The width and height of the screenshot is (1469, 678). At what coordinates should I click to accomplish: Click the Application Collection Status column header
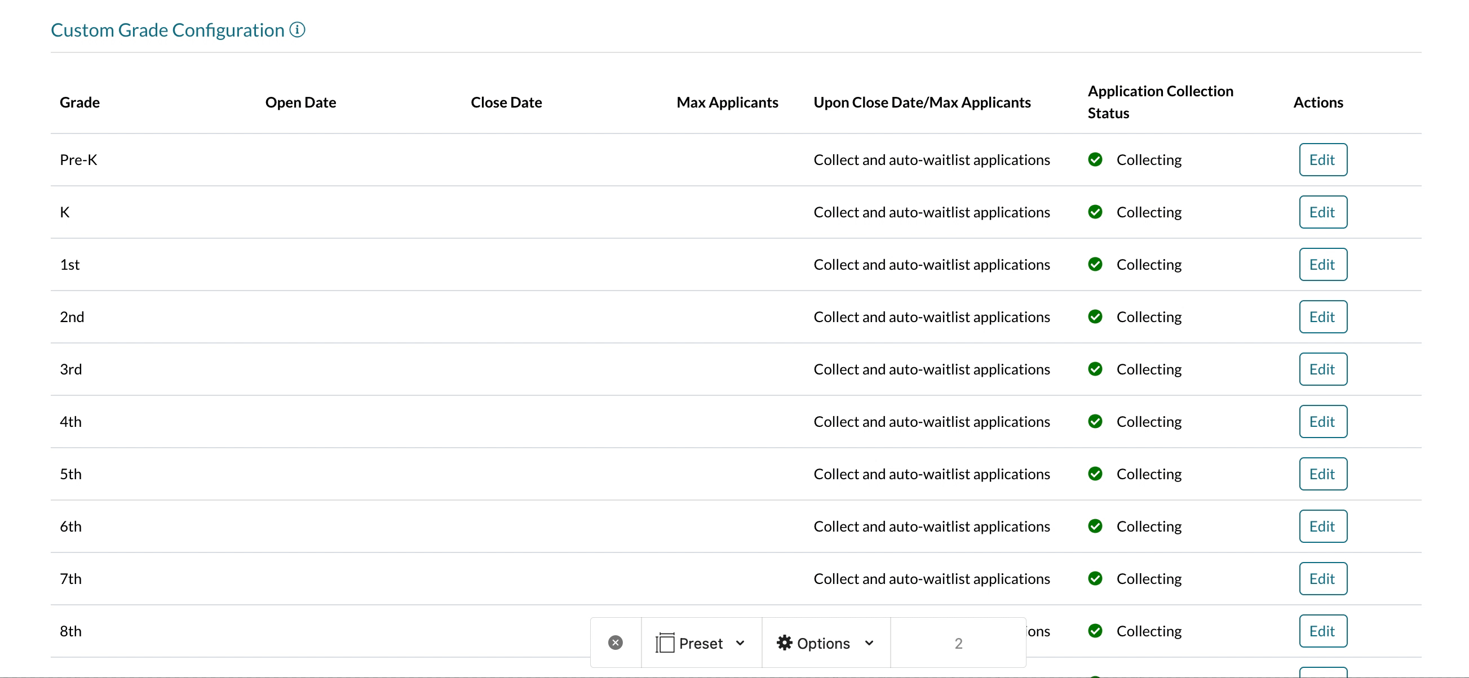pyautogui.click(x=1160, y=102)
